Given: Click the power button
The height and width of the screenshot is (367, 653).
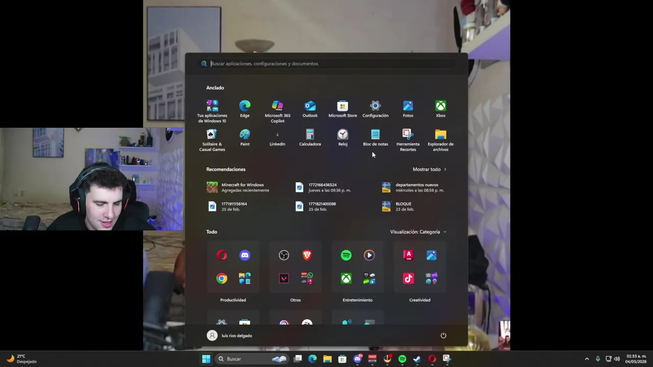Looking at the screenshot, I should pos(443,335).
